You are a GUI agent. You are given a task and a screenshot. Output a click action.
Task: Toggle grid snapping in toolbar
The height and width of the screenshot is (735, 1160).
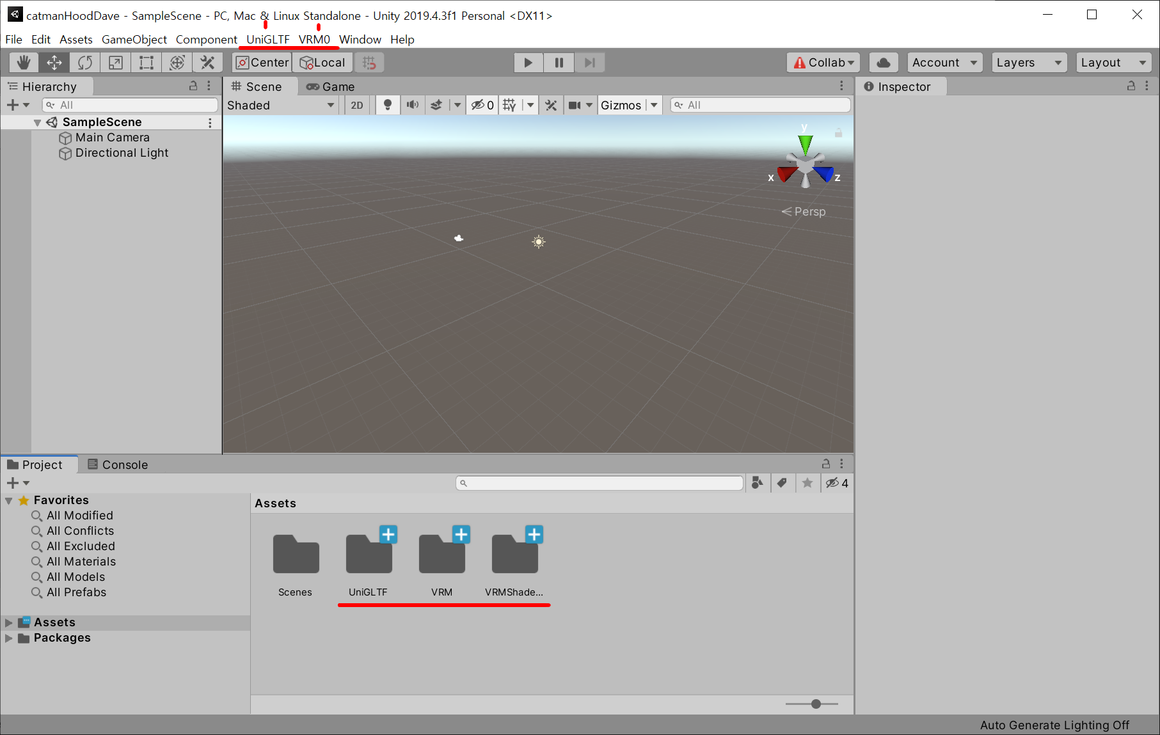369,63
